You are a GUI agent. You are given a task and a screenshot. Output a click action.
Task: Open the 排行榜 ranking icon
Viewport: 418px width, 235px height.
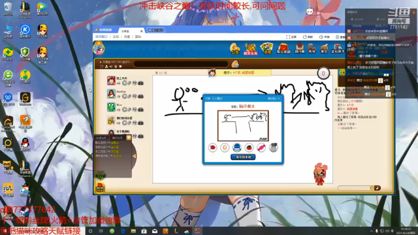pos(300,48)
